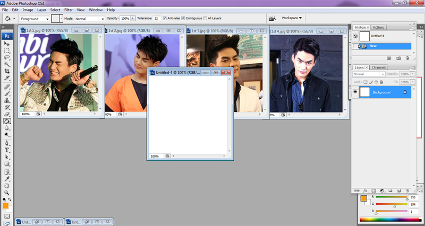425x226 pixels.
Task: Create new snapshot in History panel
Action: [x=398, y=58]
